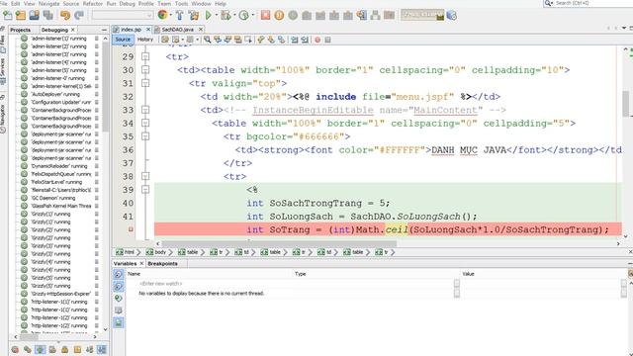Suspend the 'admin-listener(1)' thread using its button
Screen dimensions: 633x356
pyautogui.click(x=97, y=39)
